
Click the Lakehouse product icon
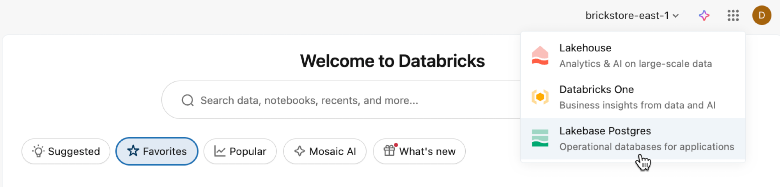[x=540, y=56]
